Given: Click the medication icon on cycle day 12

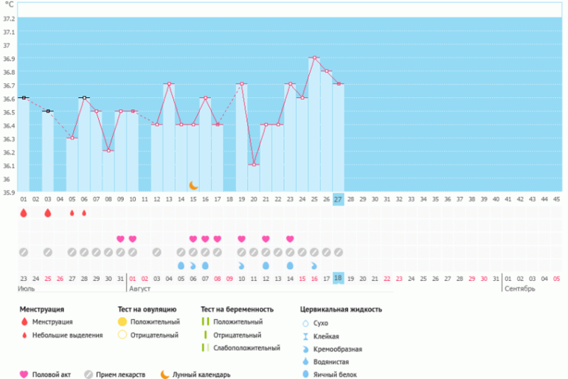Looking at the screenshot, I should [157, 252].
